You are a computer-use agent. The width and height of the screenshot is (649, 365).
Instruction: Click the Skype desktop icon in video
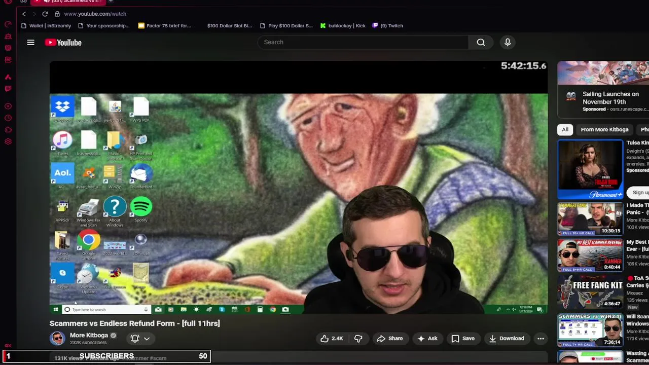(62, 276)
